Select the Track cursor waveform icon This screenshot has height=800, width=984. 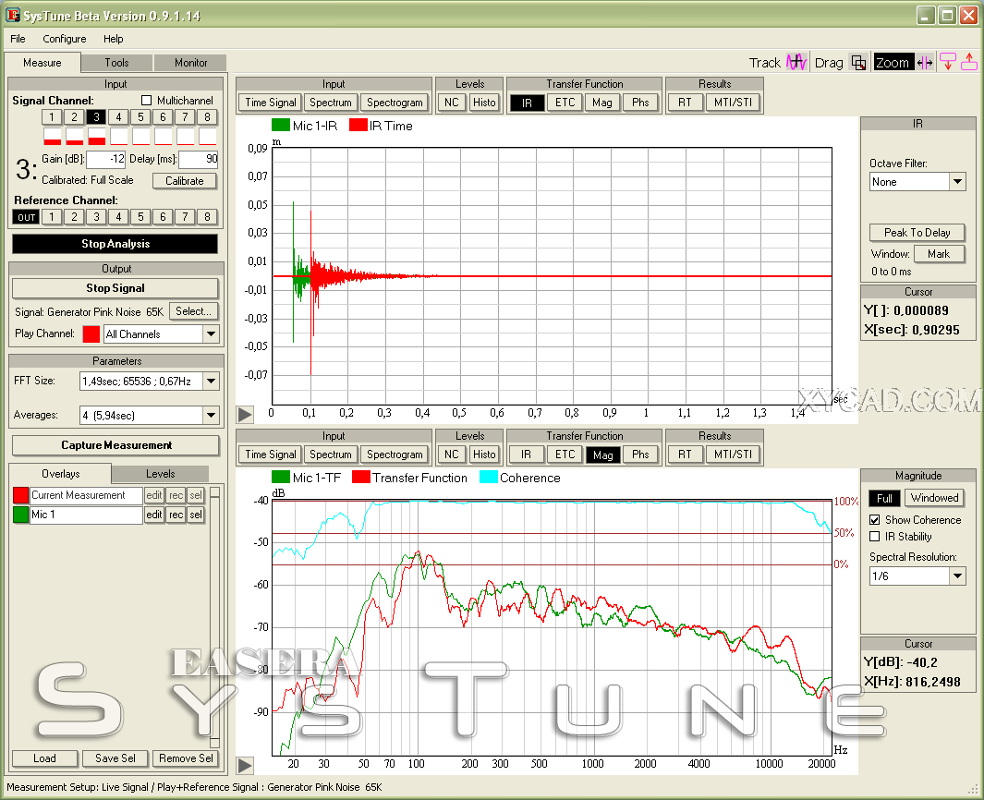point(796,62)
